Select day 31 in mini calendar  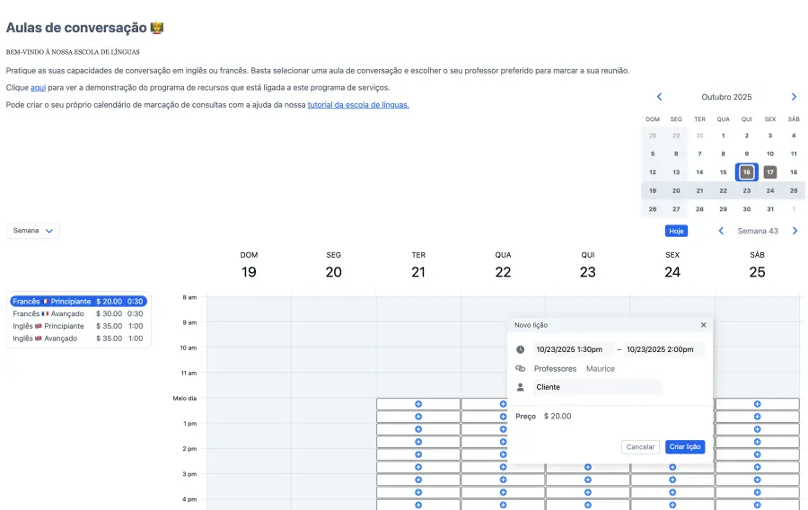tap(770, 209)
